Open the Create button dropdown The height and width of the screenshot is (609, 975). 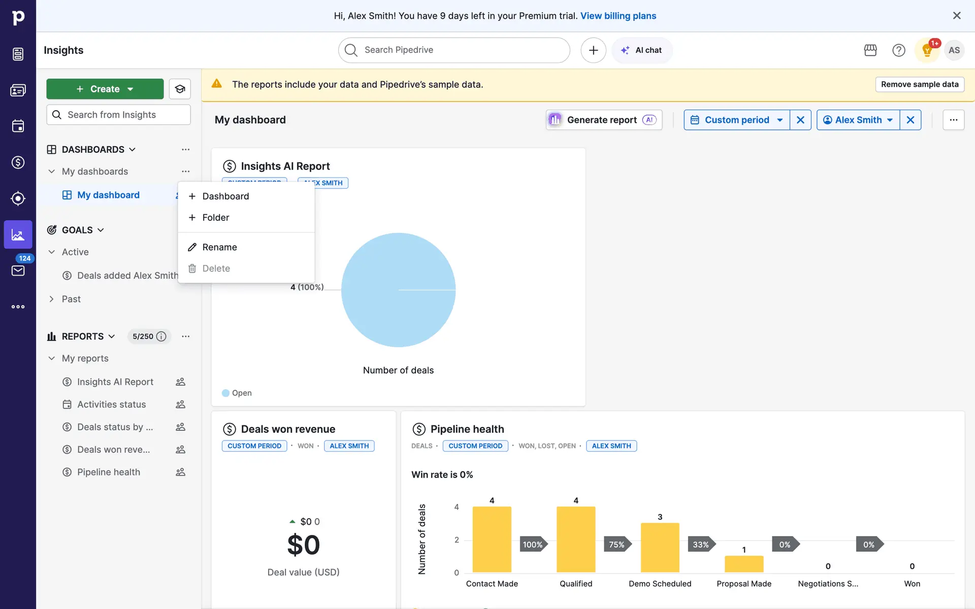[x=131, y=89]
